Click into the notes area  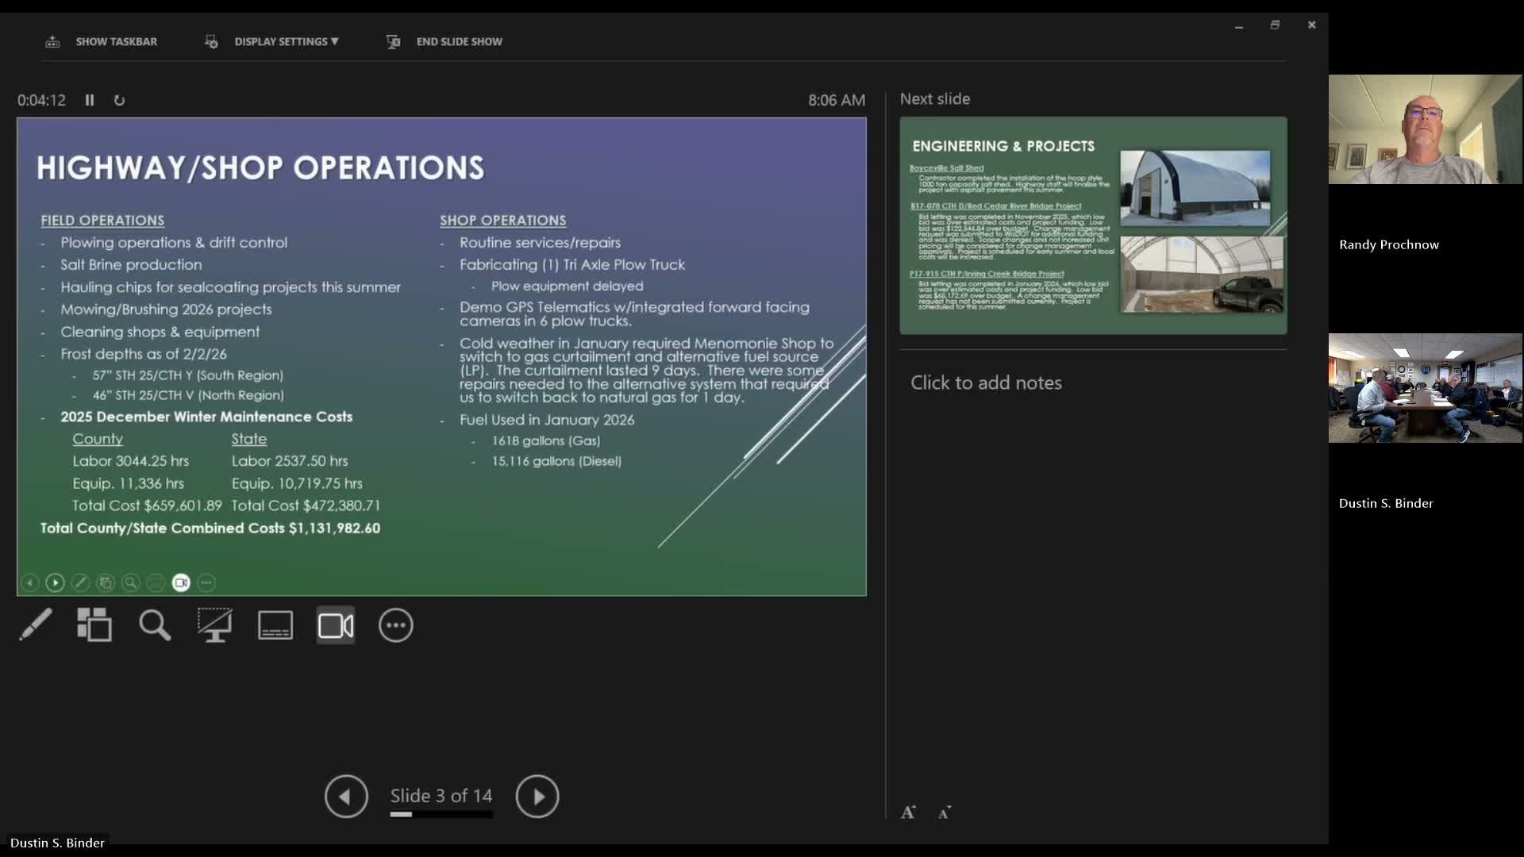[x=986, y=382]
